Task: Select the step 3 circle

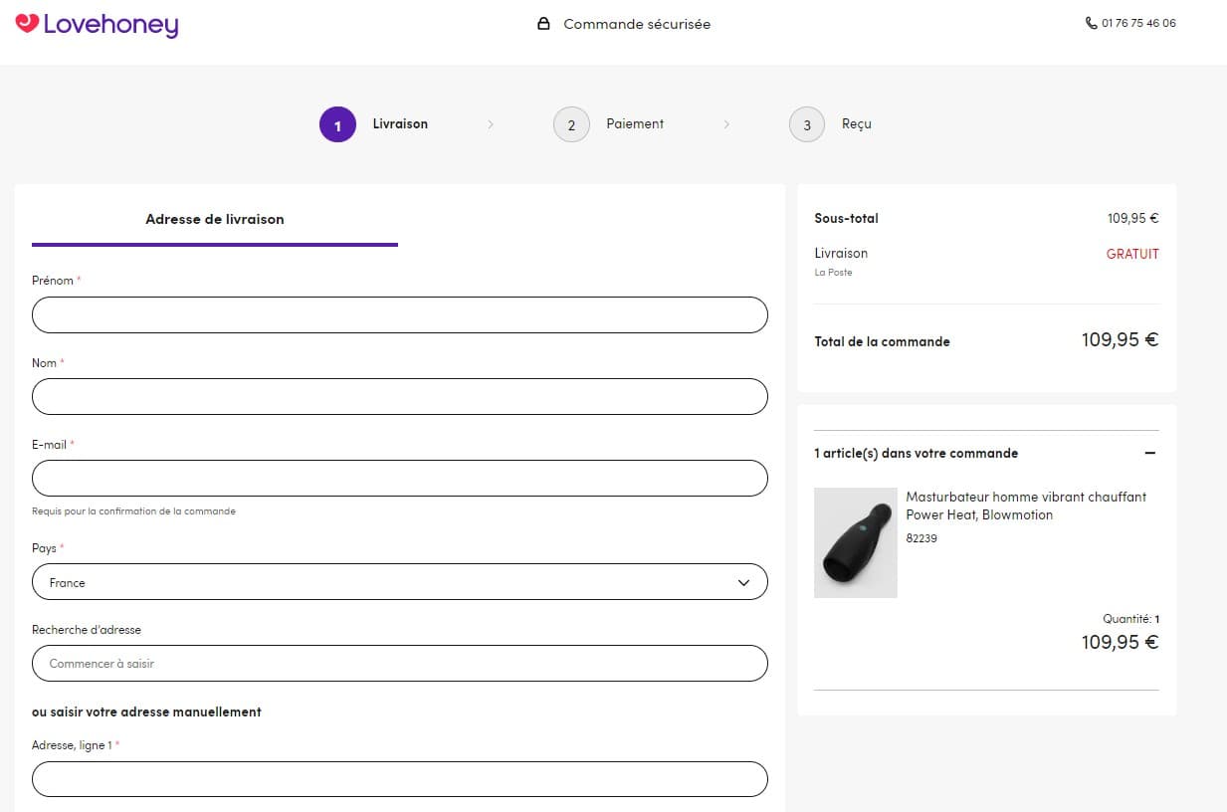Action: (807, 124)
